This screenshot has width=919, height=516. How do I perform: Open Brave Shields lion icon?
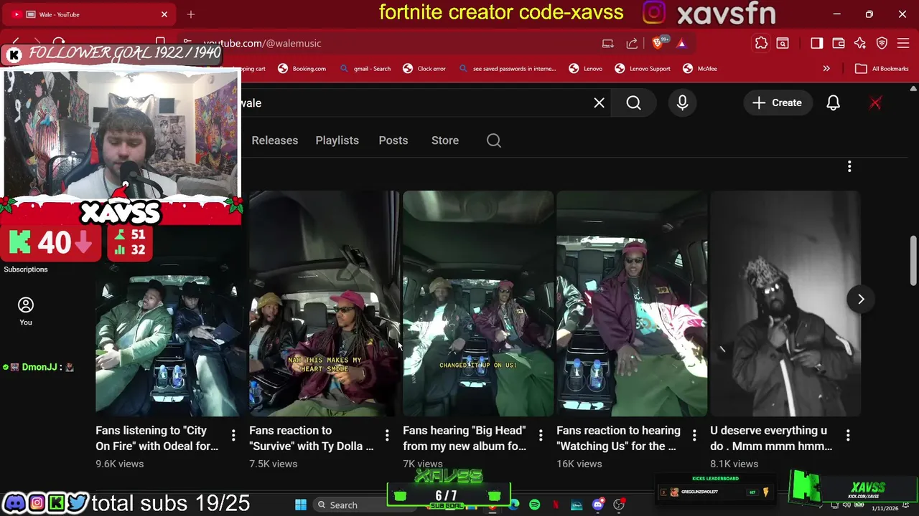point(658,44)
